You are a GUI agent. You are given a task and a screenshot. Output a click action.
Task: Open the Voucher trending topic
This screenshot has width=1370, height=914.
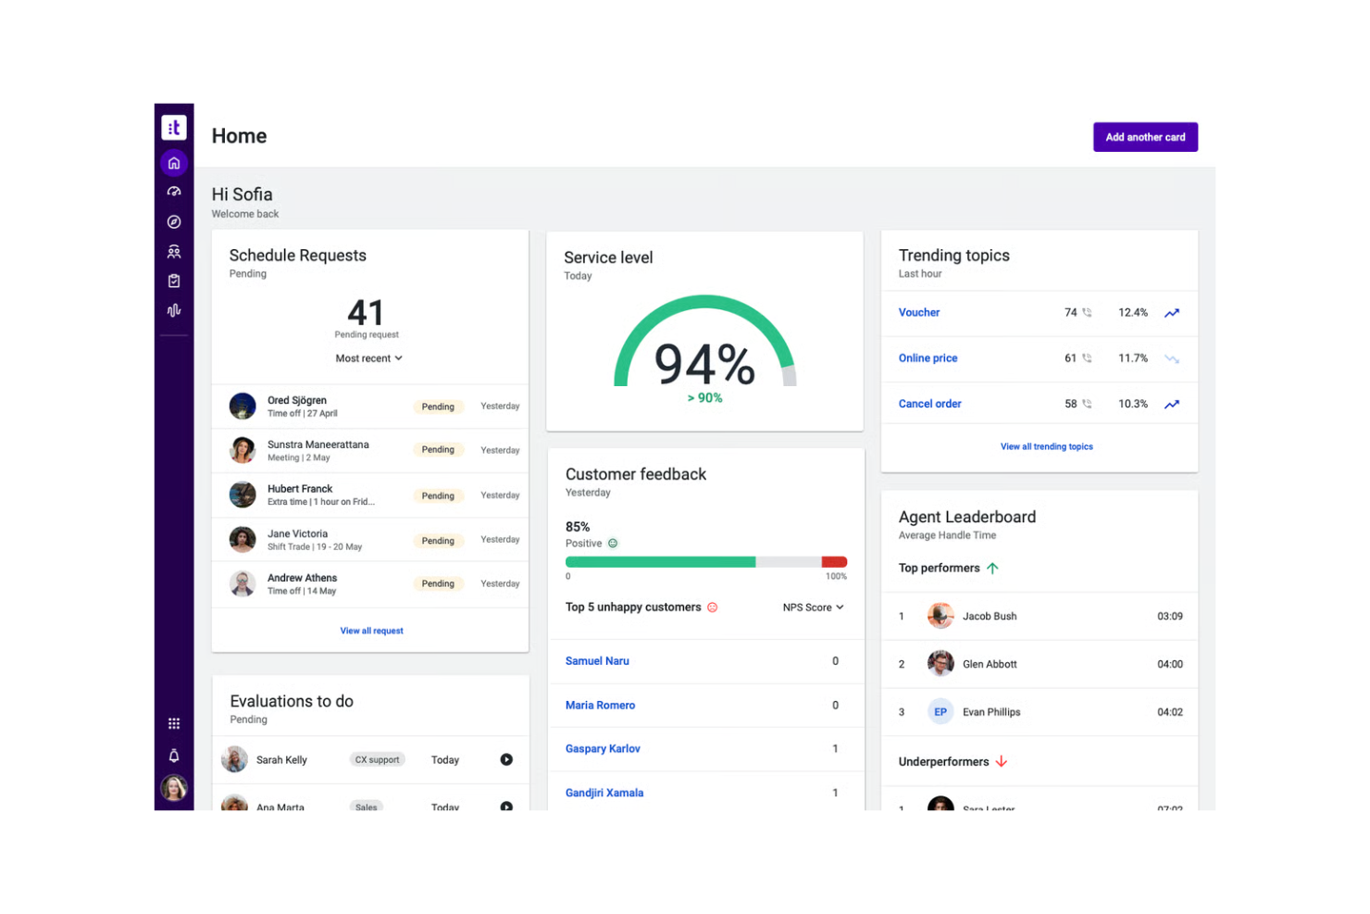pyautogui.click(x=918, y=312)
